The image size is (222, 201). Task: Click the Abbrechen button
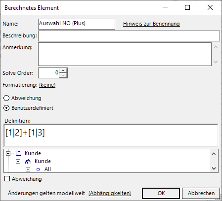[x=201, y=193]
